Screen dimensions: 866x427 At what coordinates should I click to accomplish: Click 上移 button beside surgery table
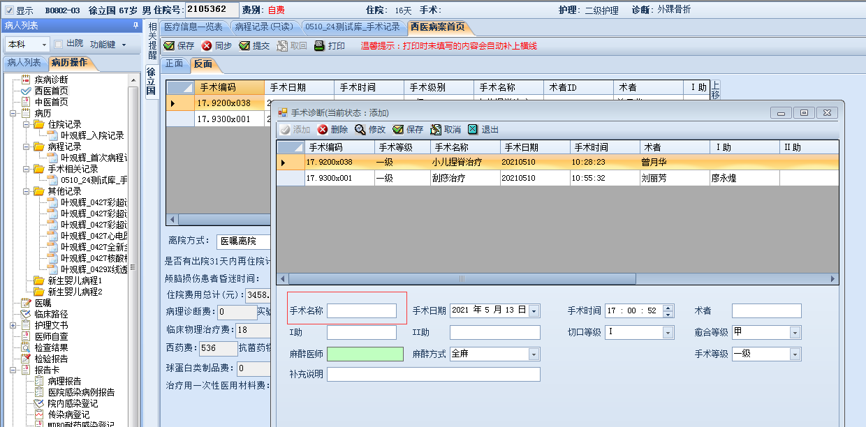click(715, 91)
